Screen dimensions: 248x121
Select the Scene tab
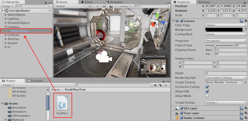[66, 2]
